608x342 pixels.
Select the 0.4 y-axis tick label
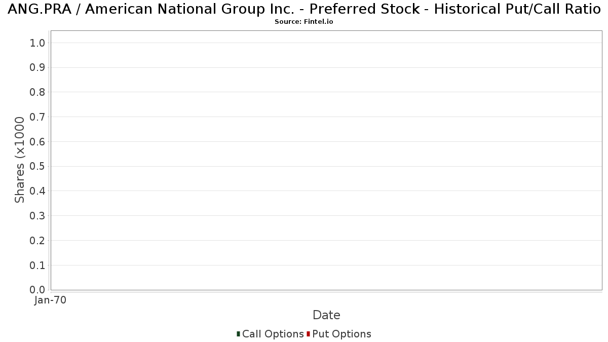[x=37, y=191]
